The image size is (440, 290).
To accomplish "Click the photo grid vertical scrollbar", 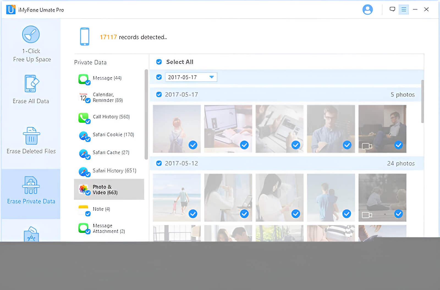I will point(422,101).
